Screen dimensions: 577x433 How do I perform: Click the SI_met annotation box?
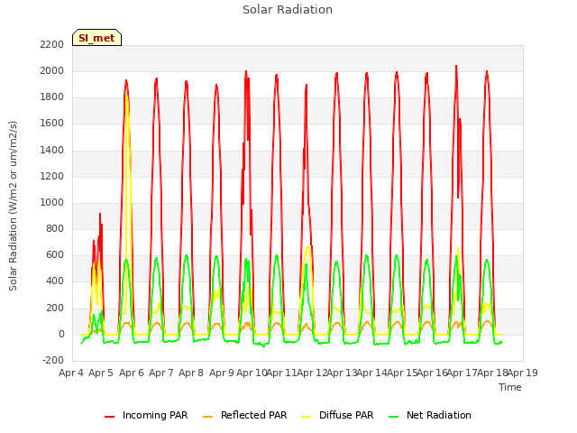tap(96, 38)
